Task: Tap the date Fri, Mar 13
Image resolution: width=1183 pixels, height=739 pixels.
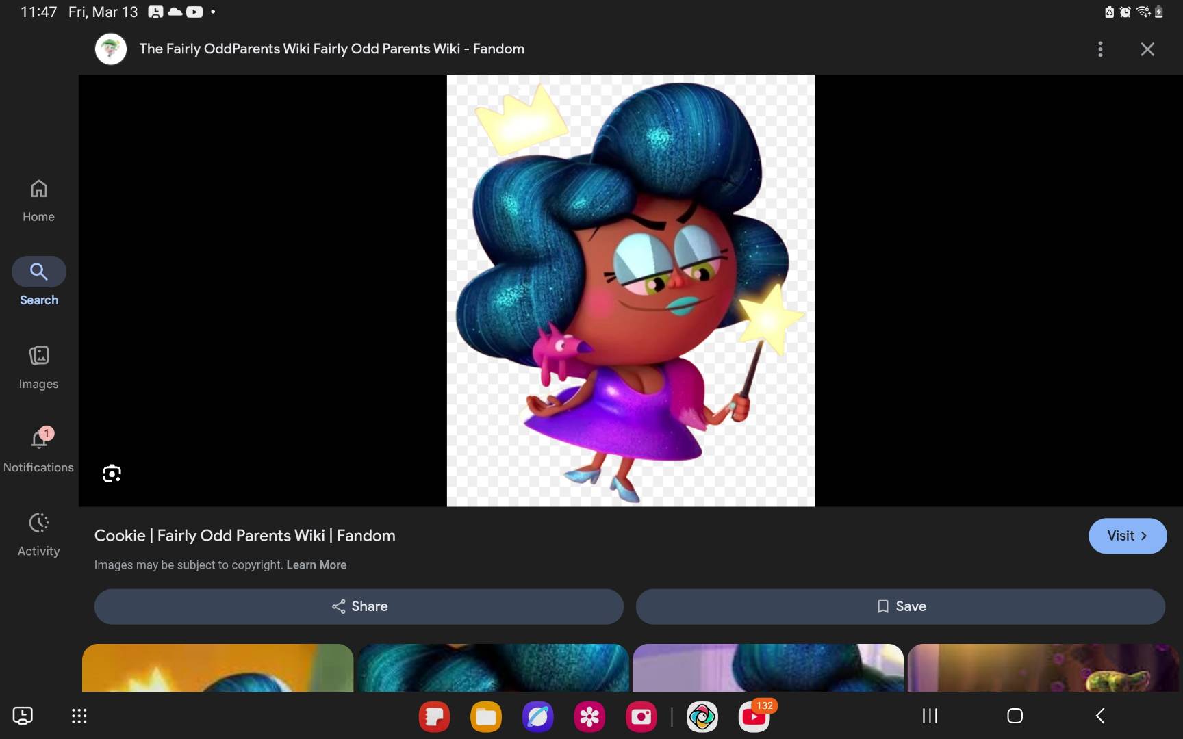Action: point(103,12)
